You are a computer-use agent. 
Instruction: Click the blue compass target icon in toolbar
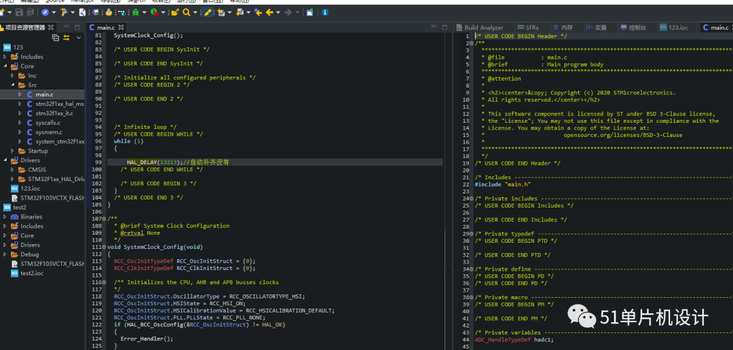pos(45,13)
